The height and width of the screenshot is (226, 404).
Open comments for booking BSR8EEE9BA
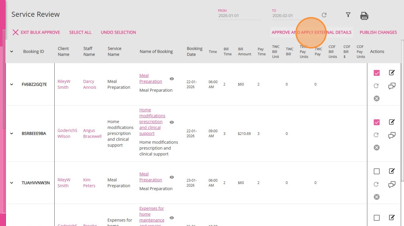click(x=392, y=135)
